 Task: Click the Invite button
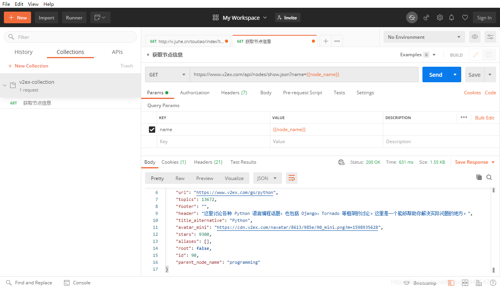(288, 17)
